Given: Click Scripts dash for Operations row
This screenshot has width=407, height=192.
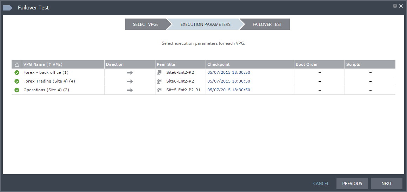Looking at the screenshot, I should pyautogui.click(x=371, y=90).
